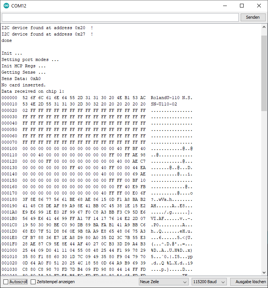Click the 'COM12' window title text
Image resolution: width=268 pixels, height=288 pixels.
19,6
